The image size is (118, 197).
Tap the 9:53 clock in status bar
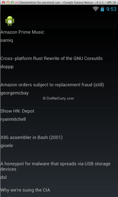click(111, 9)
